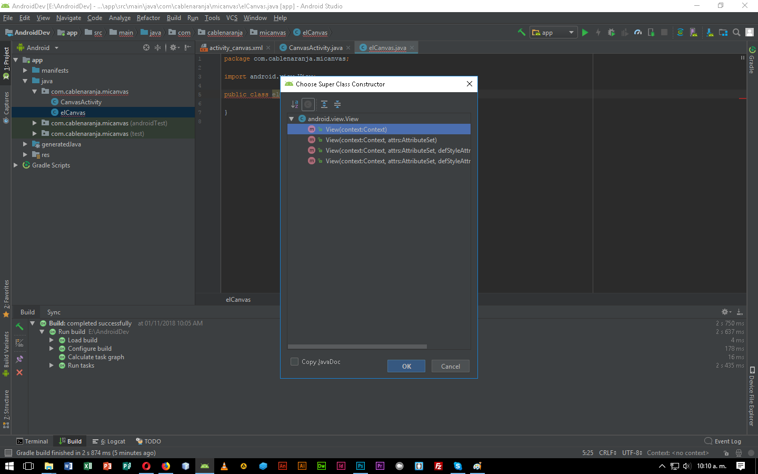Expand the res folder
The height and width of the screenshot is (474, 758).
click(x=25, y=155)
